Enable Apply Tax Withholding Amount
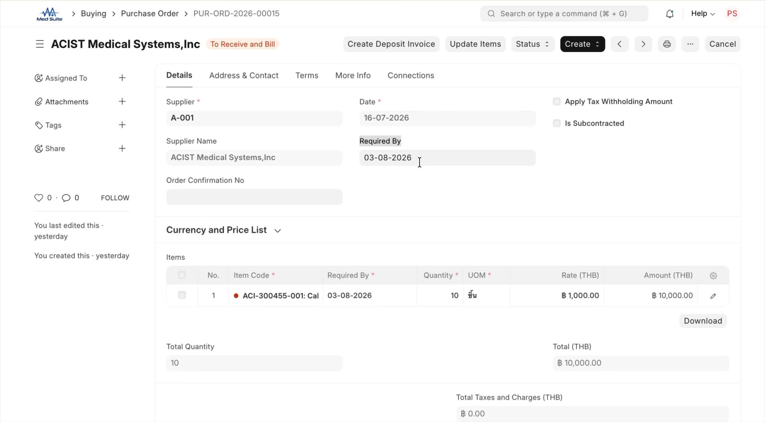Image resolution: width=765 pixels, height=422 pixels. tap(557, 102)
